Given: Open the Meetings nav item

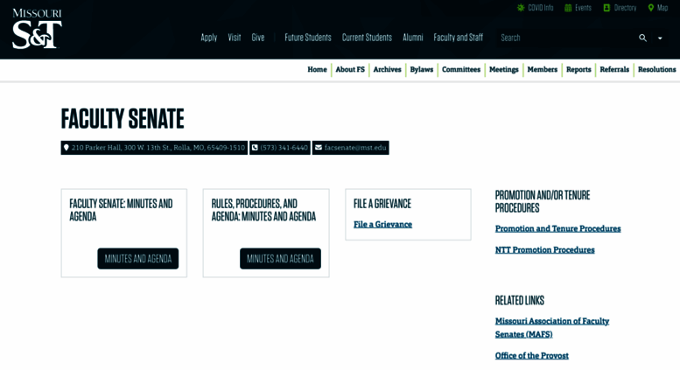Looking at the screenshot, I should (x=504, y=69).
